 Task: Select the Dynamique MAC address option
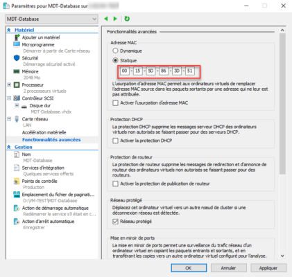pos(115,51)
